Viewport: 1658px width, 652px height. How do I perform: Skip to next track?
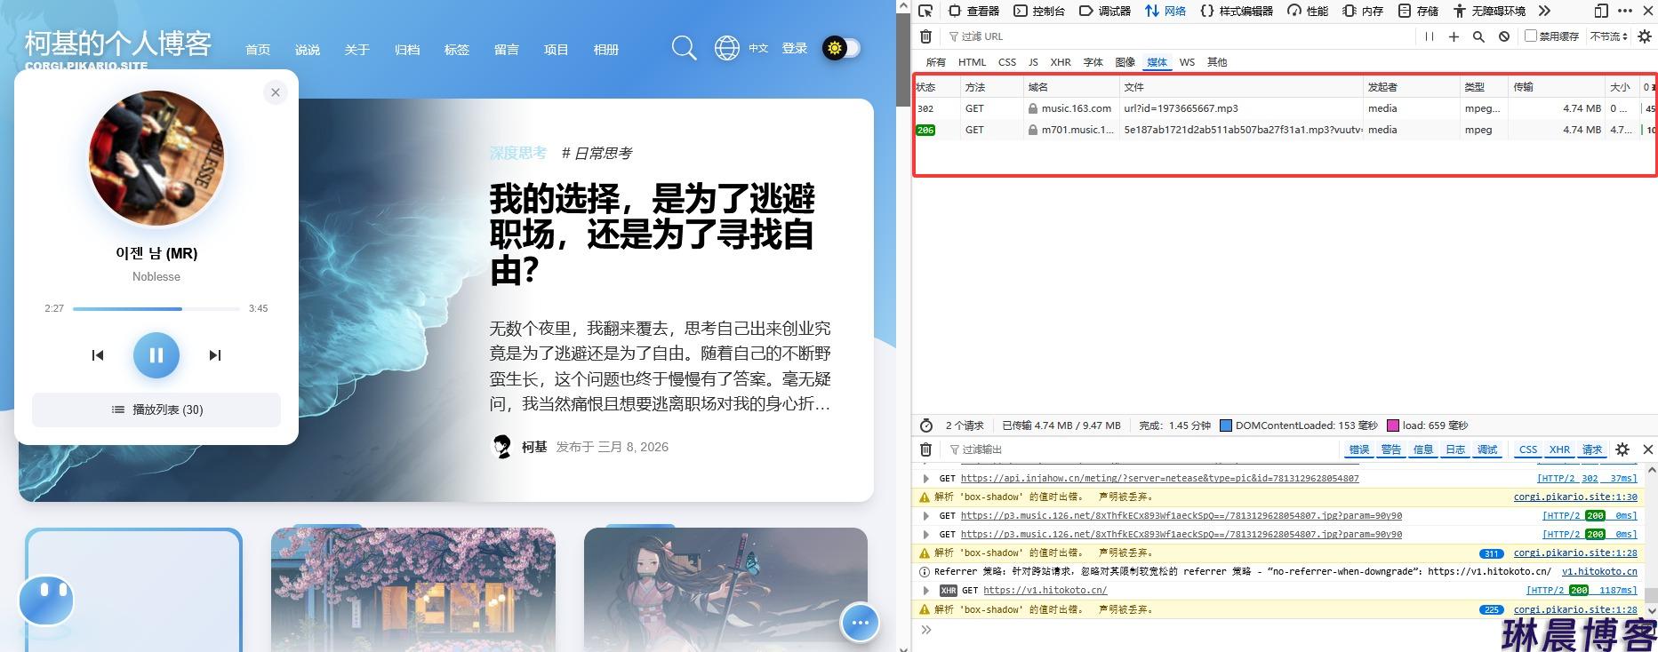pyautogui.click(x=215, y=355)
